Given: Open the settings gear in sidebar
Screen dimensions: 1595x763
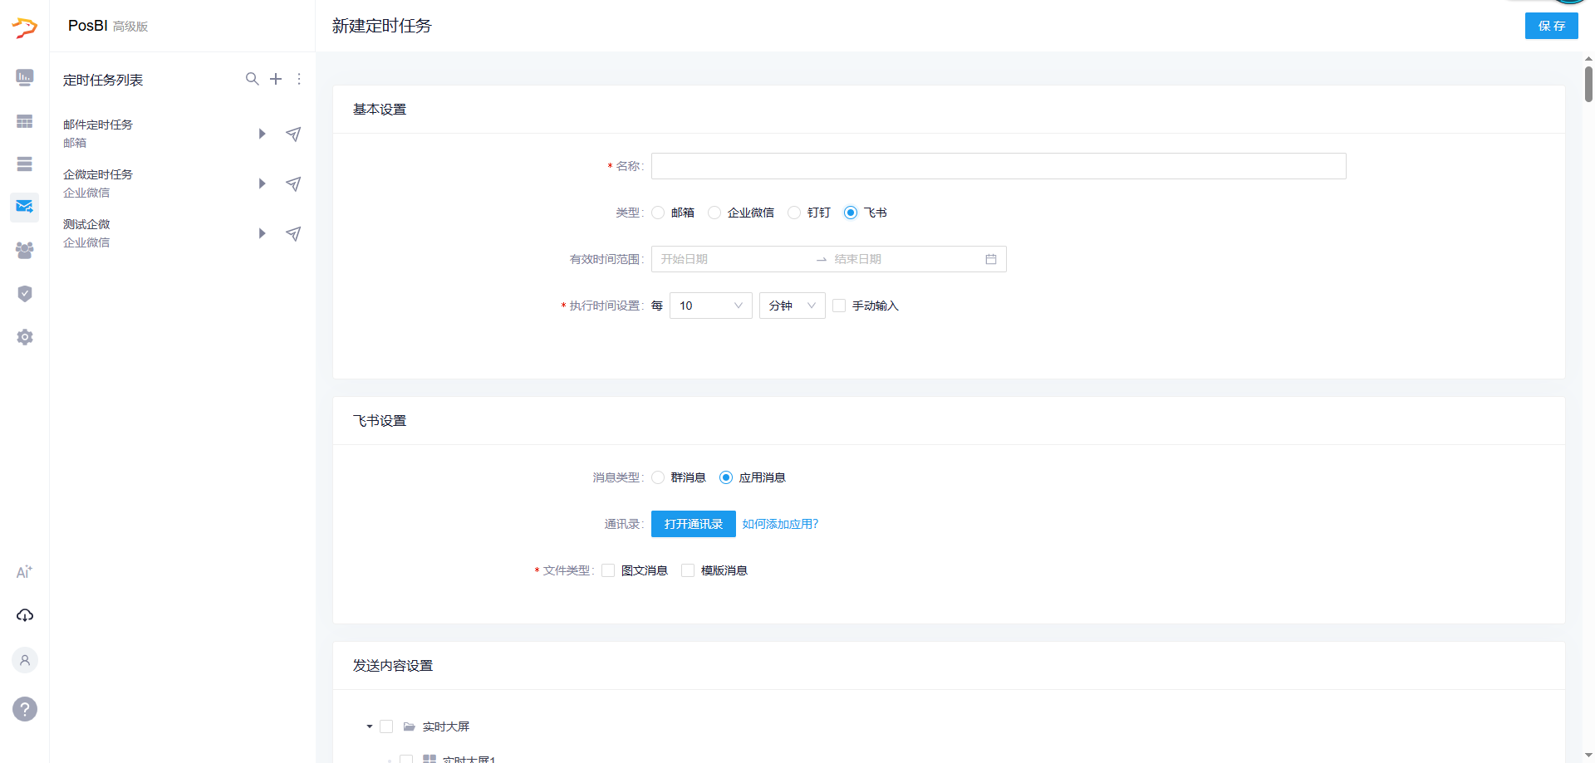Looking at the screenshot, I should (x=24, y=337).
